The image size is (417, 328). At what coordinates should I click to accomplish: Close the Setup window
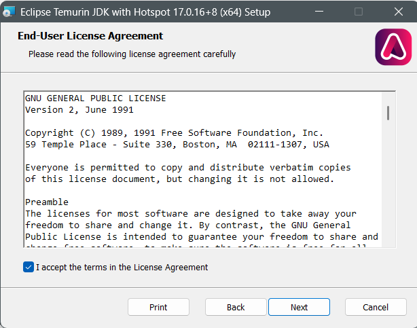tap(399, 12)
